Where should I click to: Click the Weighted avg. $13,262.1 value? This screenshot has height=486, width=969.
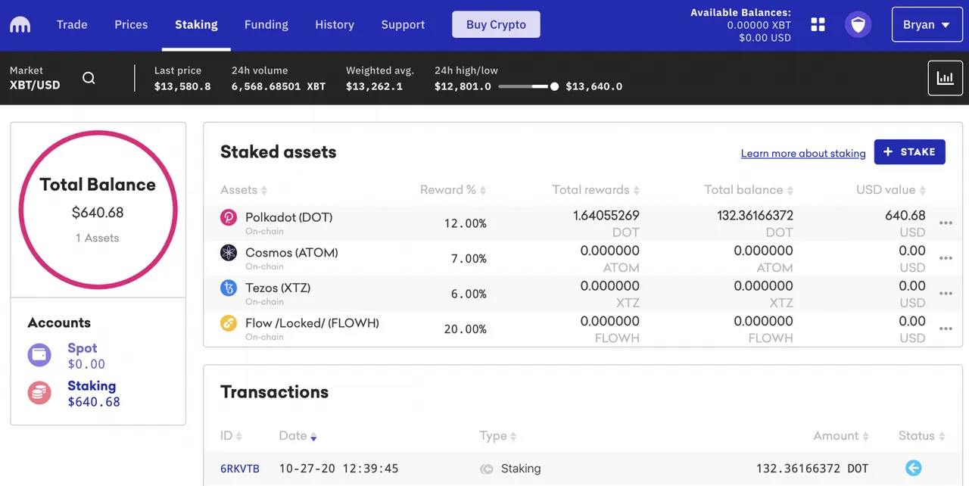pyautogui.click(x=374, y=86)
